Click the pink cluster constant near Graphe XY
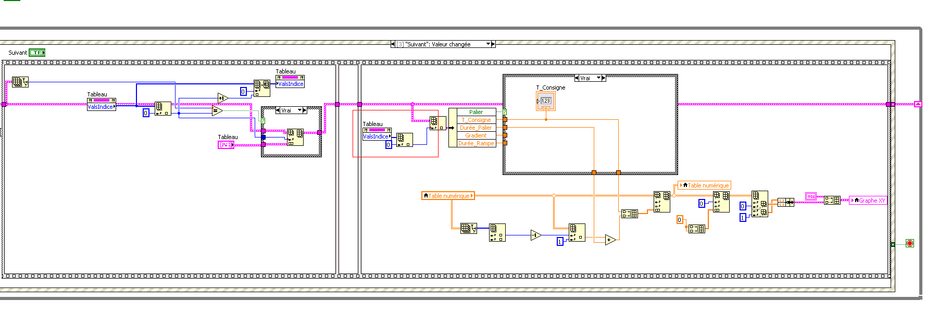 [811, 196]
